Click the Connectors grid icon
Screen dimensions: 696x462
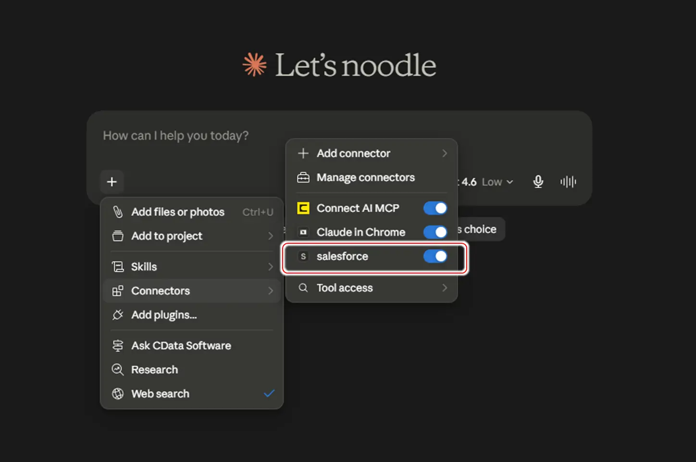(x=118, y=291)
